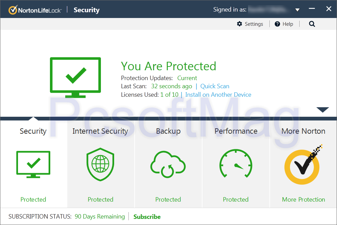Click the 1 of 10 licenses value

coord(170,95)
